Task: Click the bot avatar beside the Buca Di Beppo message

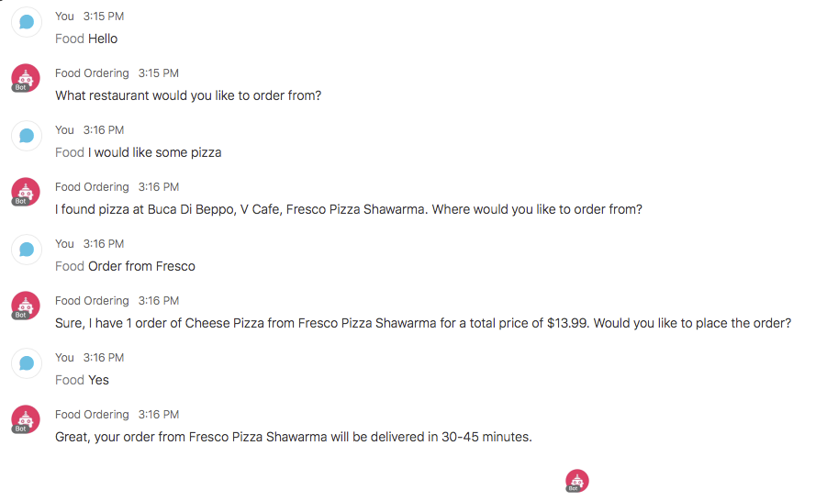Action: 26,192
